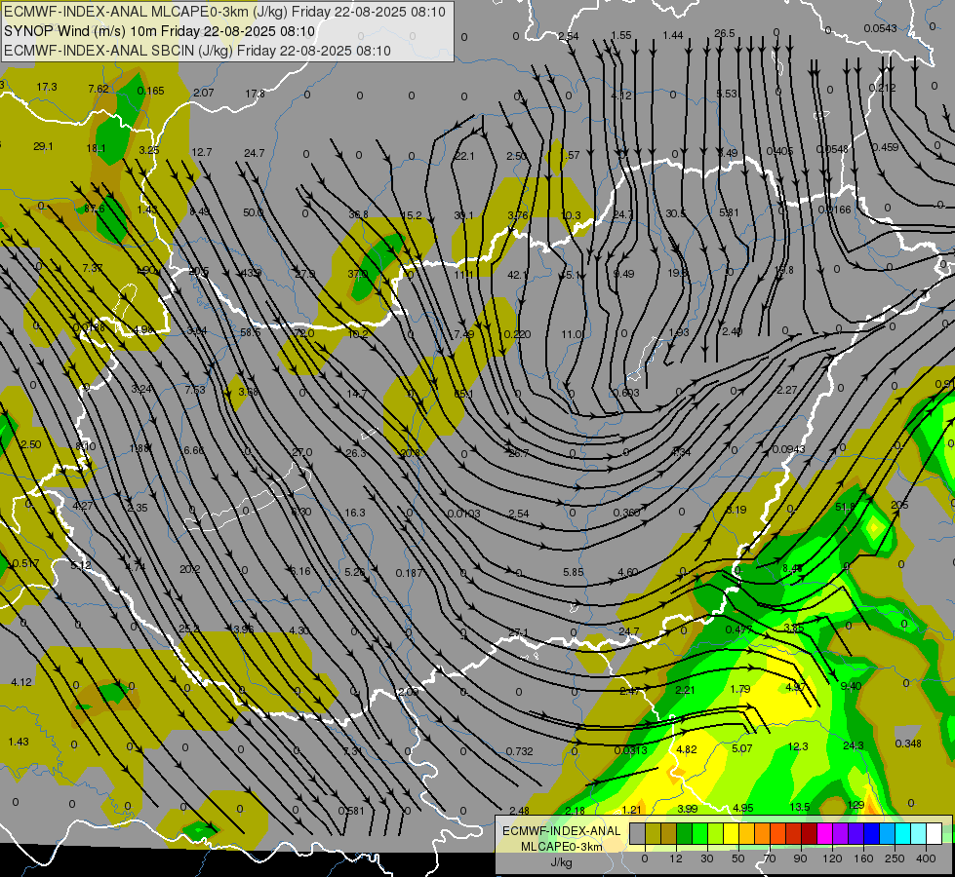Click the legend scale label 30
Screen dimensions: 955x877
[707, 858]
